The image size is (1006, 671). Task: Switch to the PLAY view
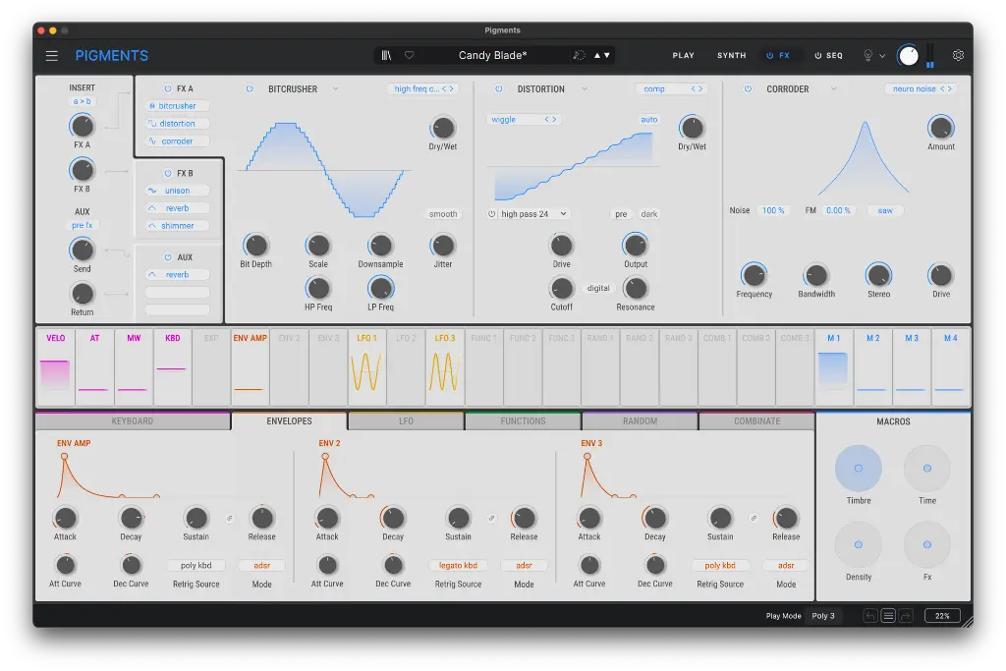click(x=684, y=56)
